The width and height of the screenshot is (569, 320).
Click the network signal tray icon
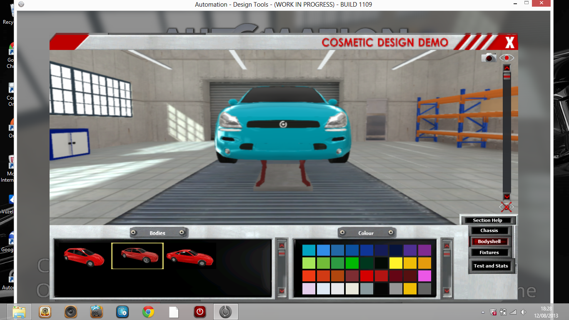[513, 312]
